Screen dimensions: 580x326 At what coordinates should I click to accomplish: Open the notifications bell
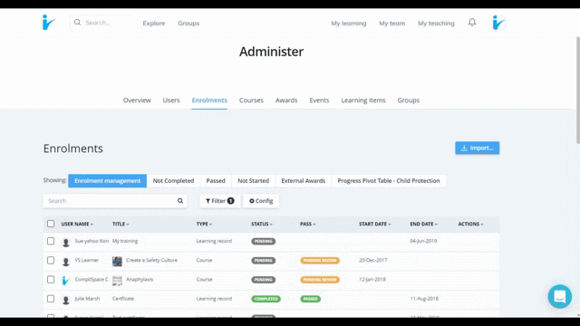(x=472, y=23)
